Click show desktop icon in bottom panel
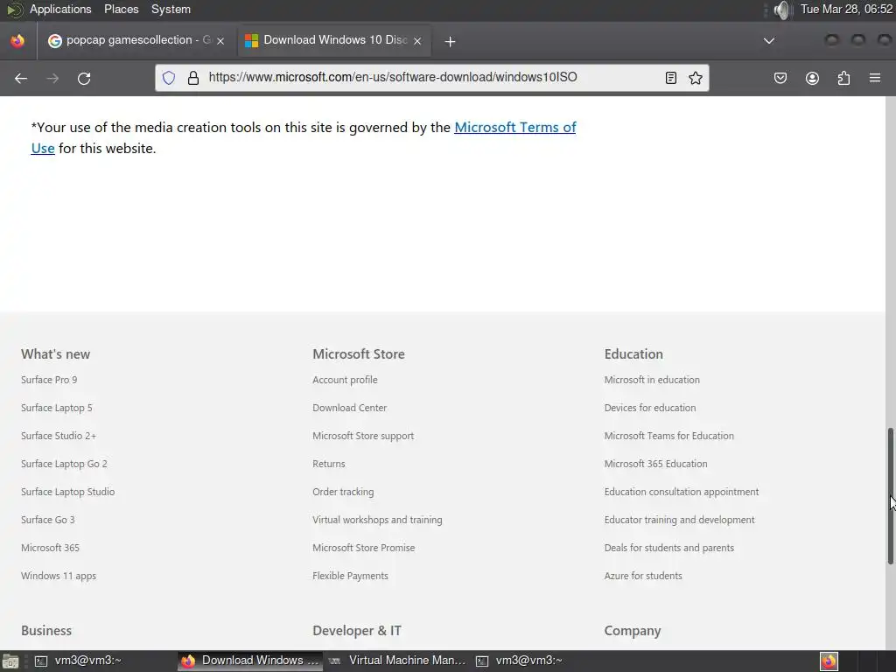The height and width of the screenshot is (672, 896). tap(10, 661)
